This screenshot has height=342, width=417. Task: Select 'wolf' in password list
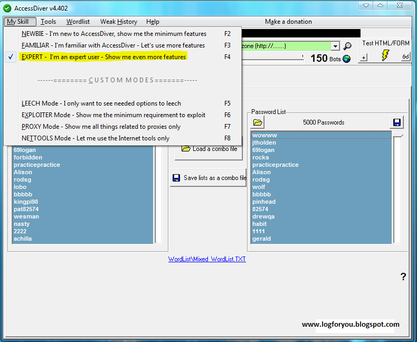321,187
